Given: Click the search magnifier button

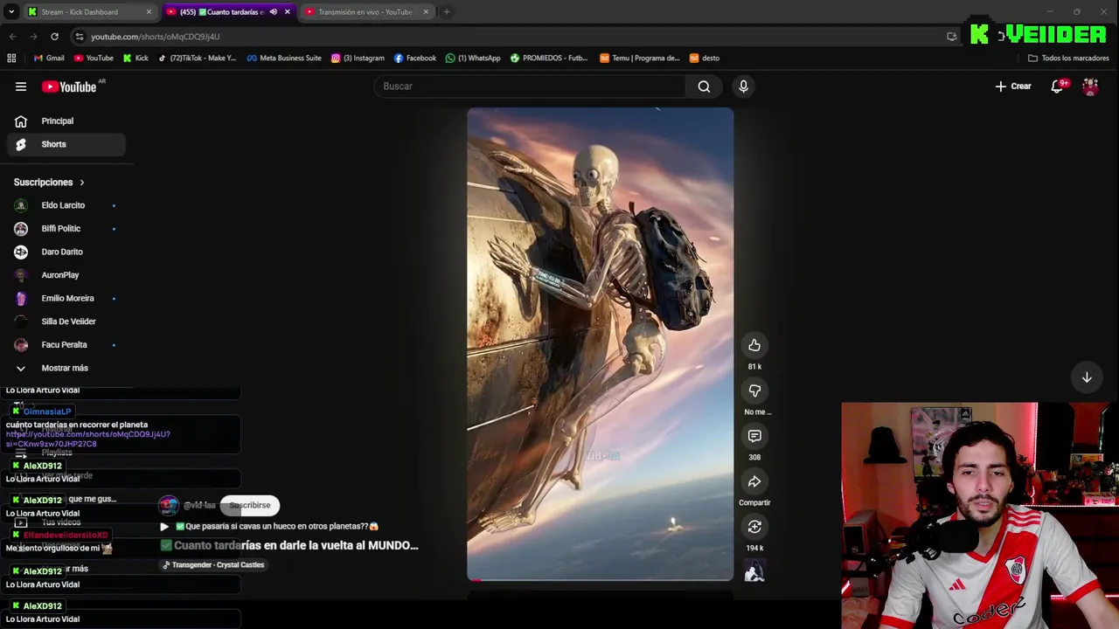Looking at the screenshot, I should point(704,86).
